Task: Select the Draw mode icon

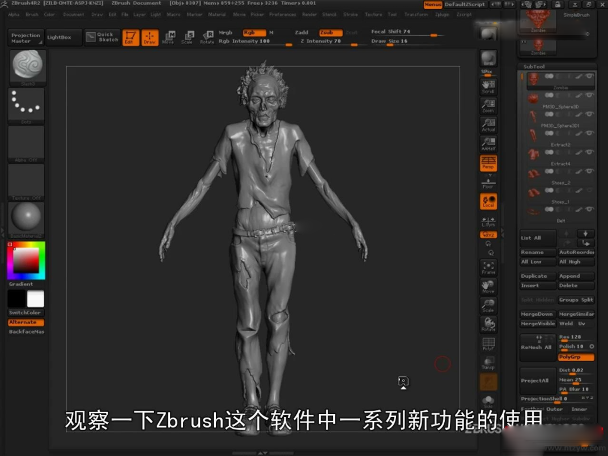Action: click(150, 37)
